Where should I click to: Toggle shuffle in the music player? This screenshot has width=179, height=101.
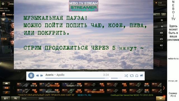(x=126, y=75)
